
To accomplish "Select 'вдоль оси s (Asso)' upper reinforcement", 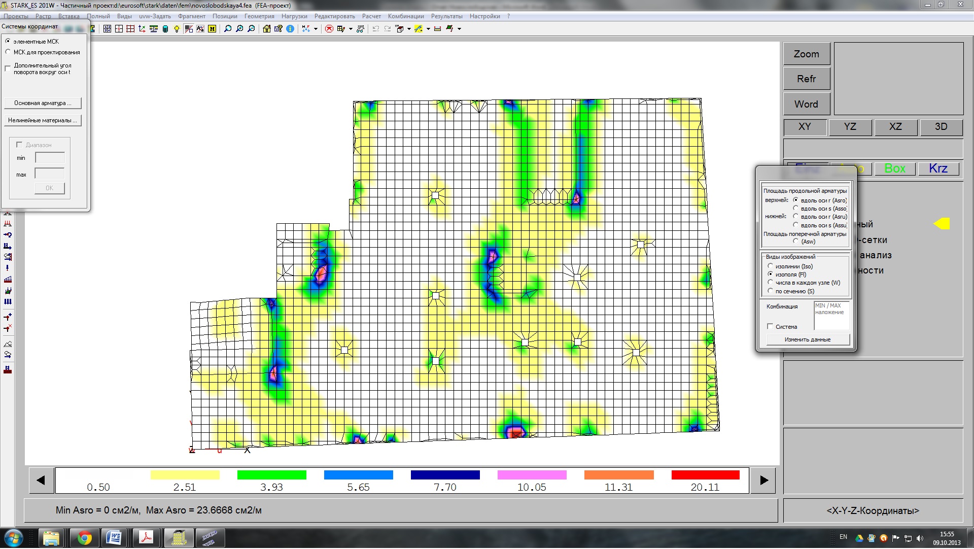I will pyautogui.click(x=795, y=208).
